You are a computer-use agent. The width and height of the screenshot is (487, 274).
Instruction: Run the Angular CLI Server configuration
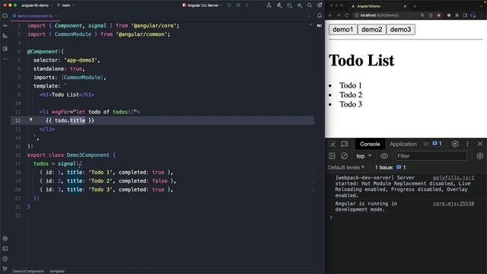[230, 5]
